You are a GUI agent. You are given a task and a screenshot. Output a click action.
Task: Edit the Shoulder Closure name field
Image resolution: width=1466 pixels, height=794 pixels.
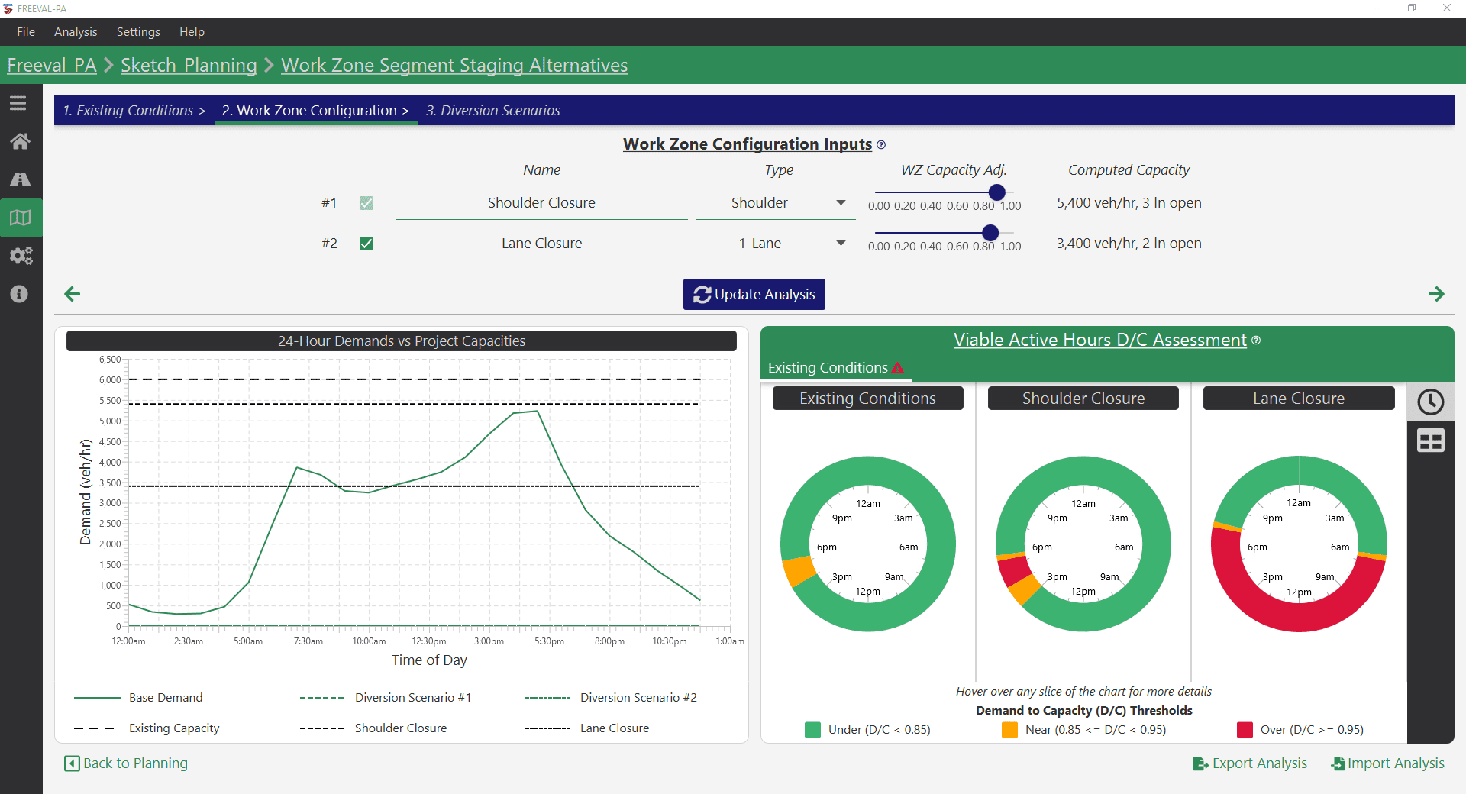click(541, 203)
